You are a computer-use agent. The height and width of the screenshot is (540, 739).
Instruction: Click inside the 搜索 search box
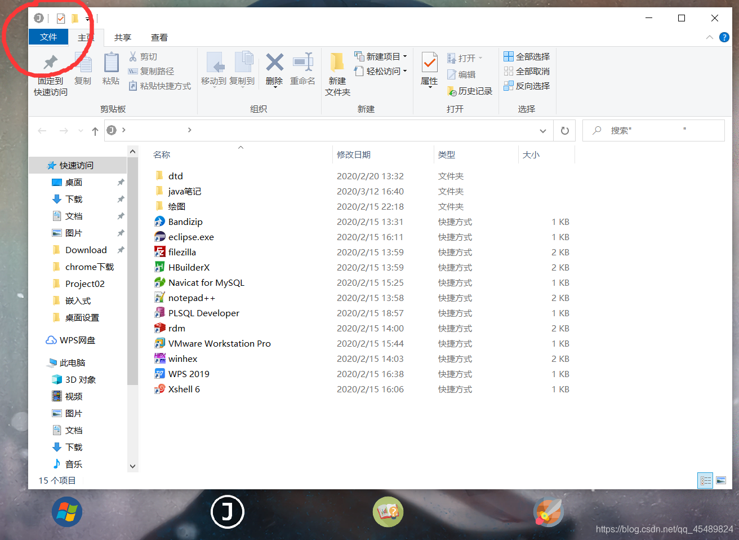tap(653, 130)
